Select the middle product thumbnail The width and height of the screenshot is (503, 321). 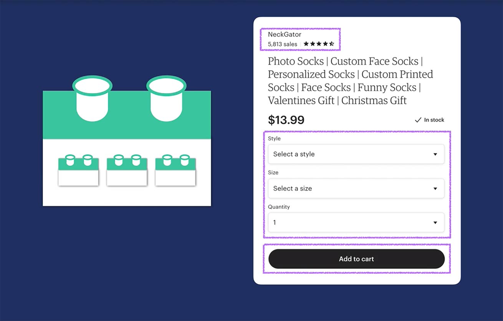[x=127, y=170]
